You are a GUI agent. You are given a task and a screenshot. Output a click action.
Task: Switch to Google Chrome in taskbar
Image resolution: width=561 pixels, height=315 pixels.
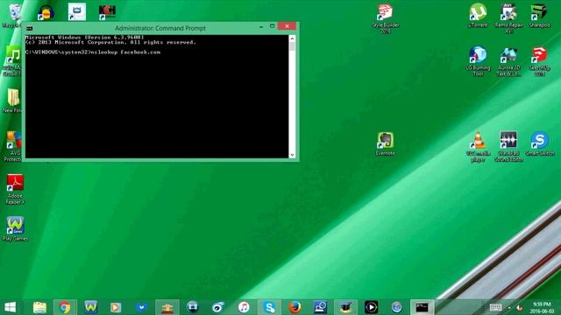tap(65, 307)
